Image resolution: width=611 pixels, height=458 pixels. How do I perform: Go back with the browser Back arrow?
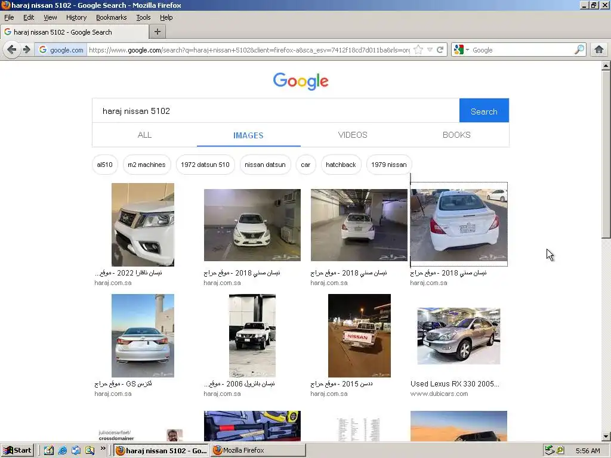pos(12,49)
